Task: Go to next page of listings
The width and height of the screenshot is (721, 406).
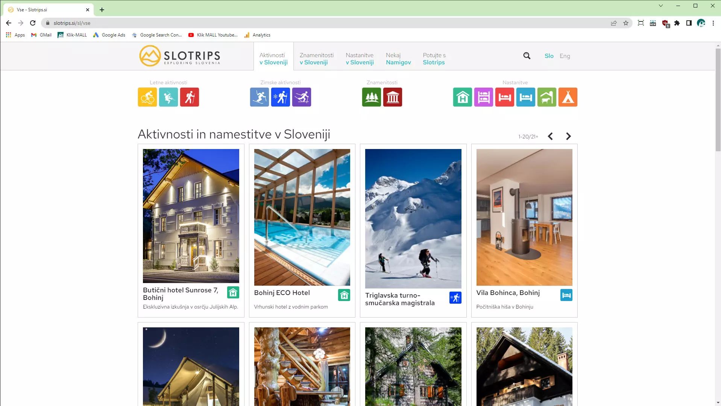Action: point(568,137)
